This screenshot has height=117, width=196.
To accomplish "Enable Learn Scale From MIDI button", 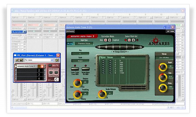I will (x=75, y=69).
